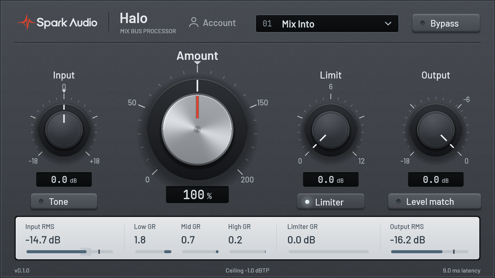Click the "+18" mark on Input scale
495x278 pixels.
[x=94, y=161]
